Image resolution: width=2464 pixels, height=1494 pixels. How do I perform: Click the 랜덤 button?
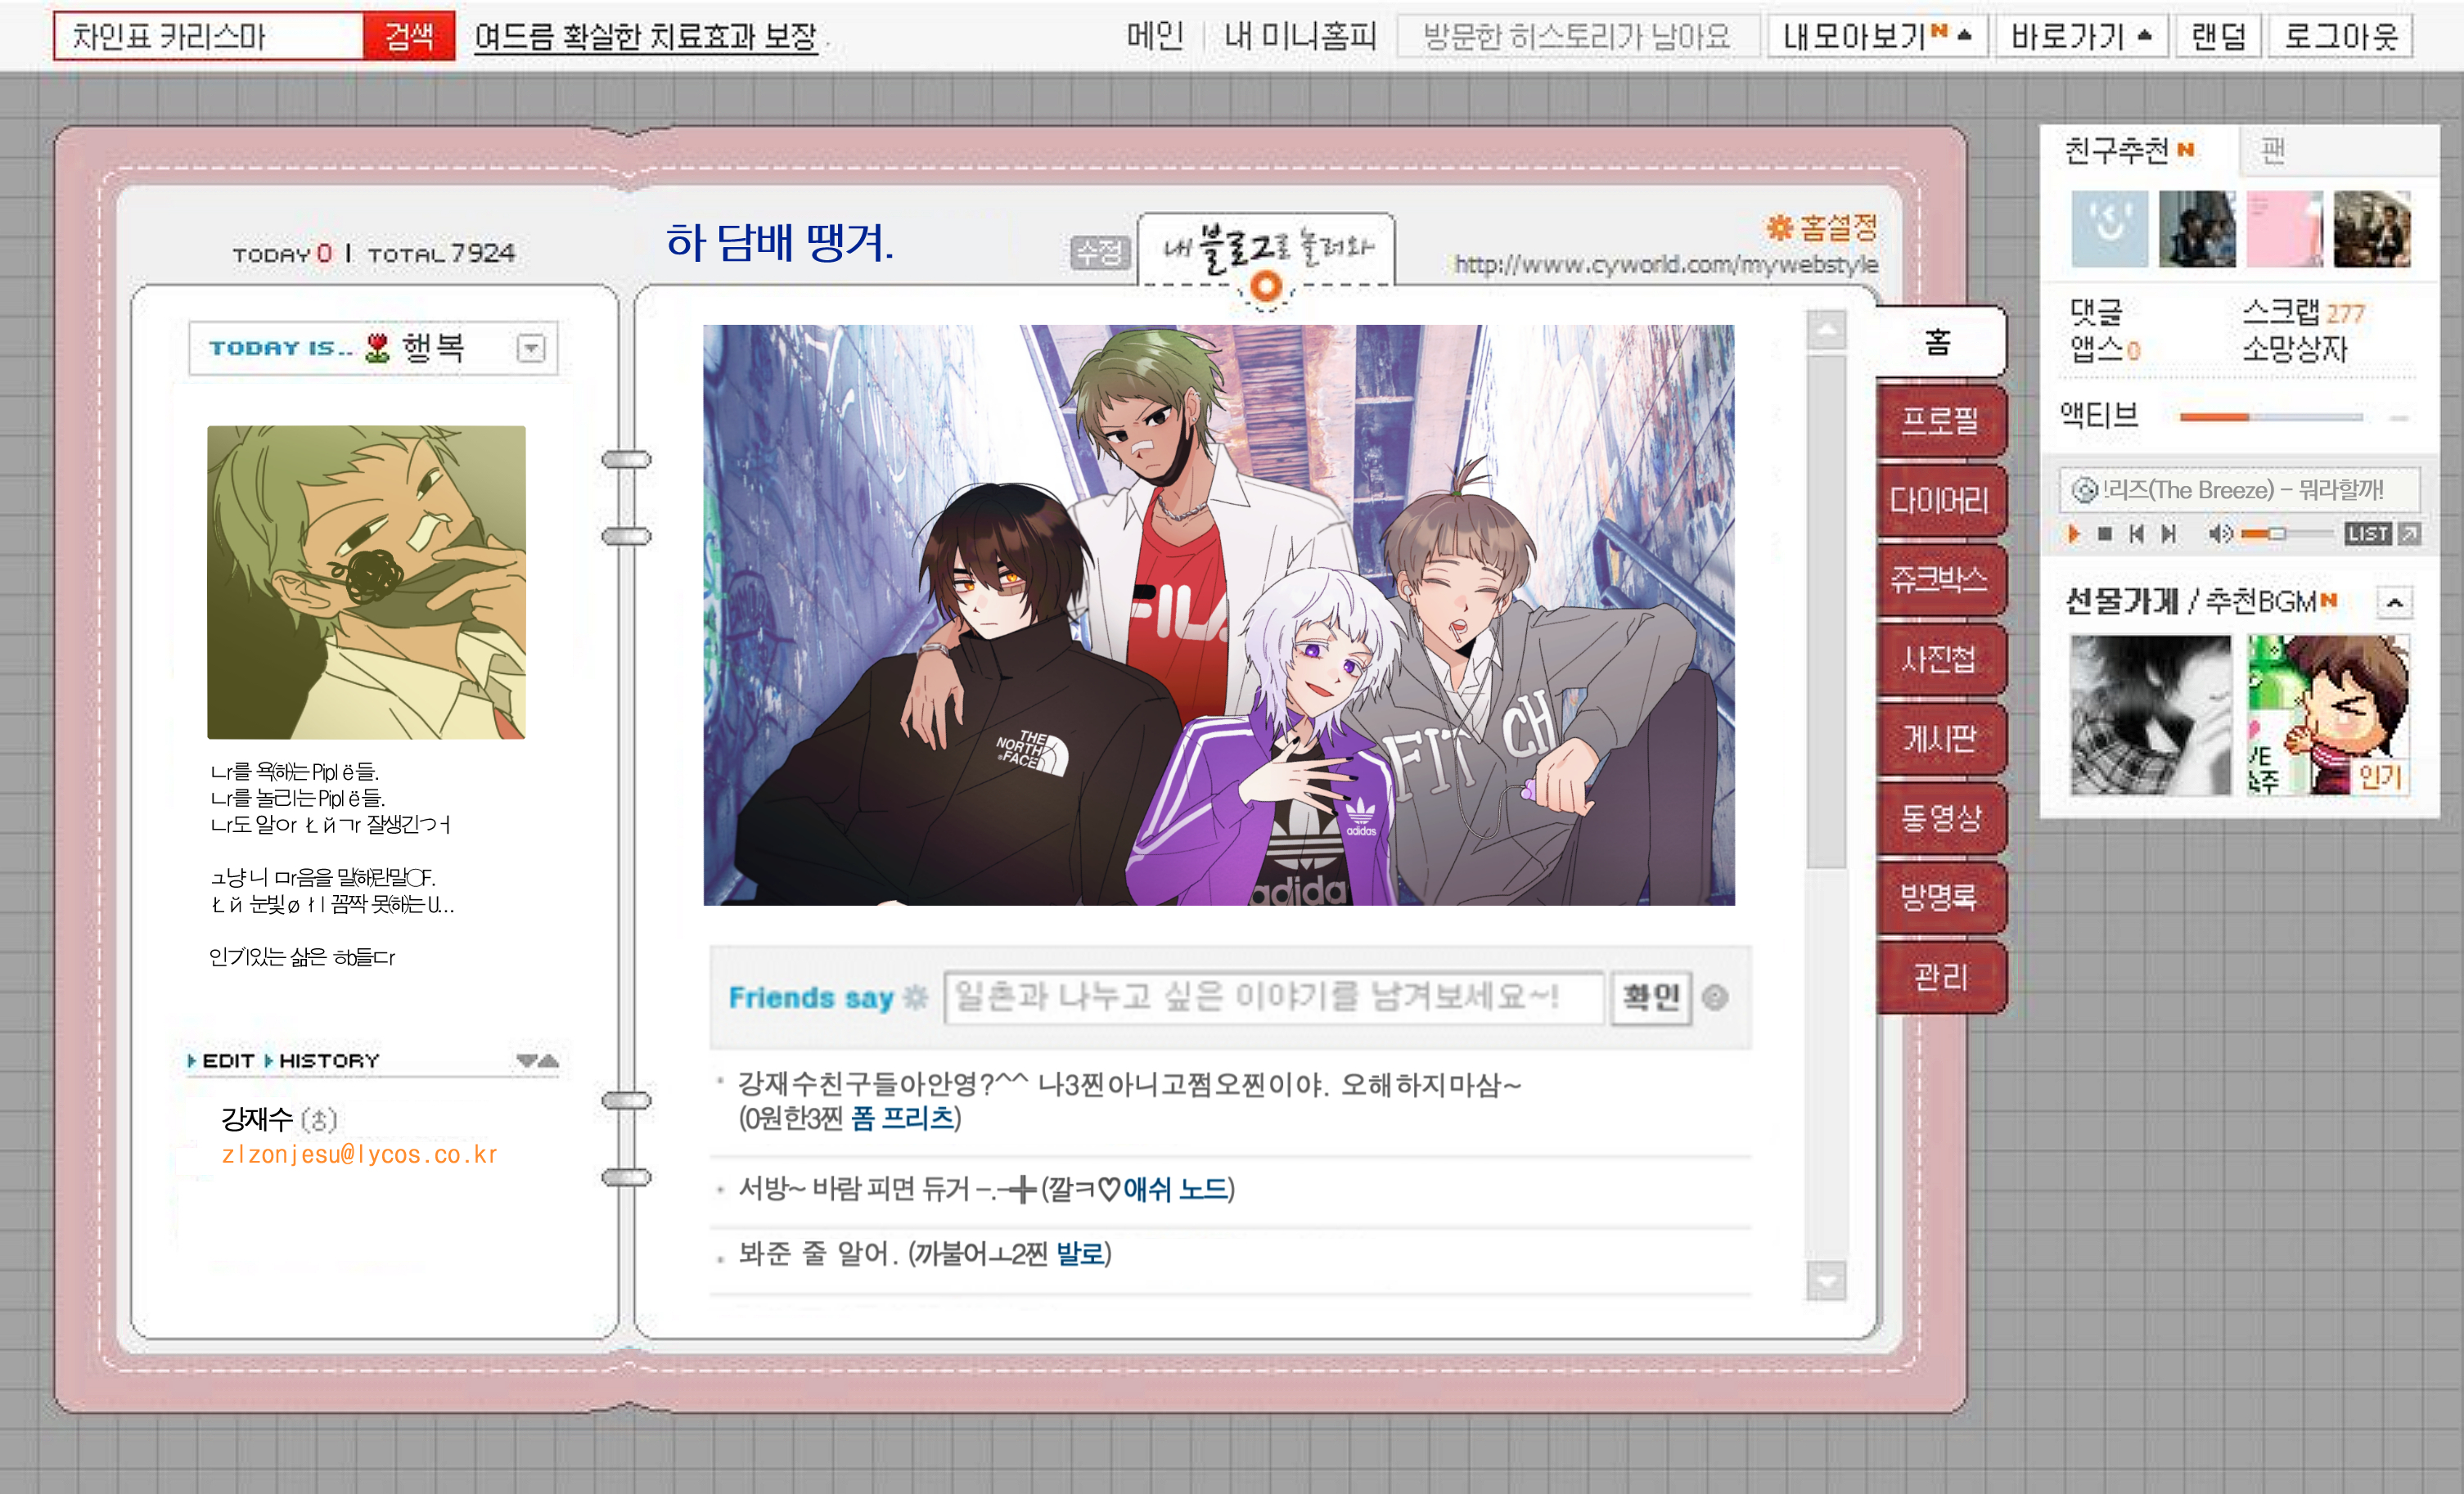click(2218, 36)
